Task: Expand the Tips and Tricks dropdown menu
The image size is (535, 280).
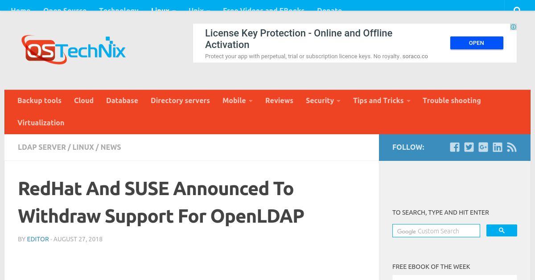Action: (382, 100)
